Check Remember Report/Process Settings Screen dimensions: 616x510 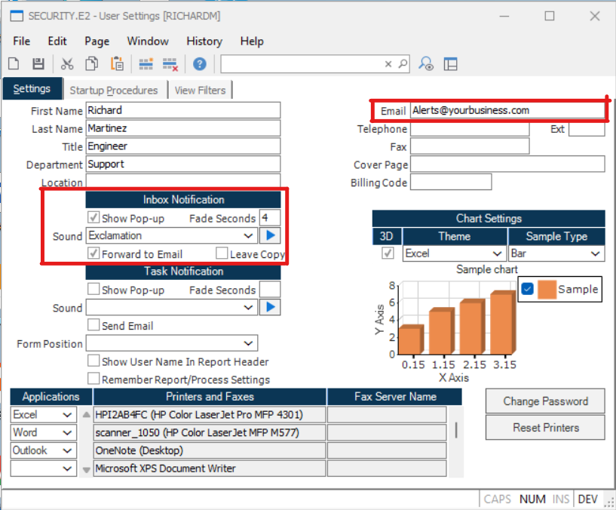93,379
